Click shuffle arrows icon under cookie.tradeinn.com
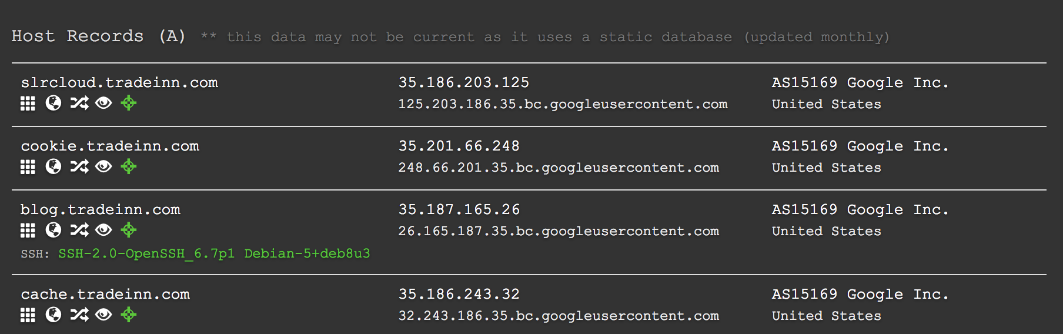The width and height of the screenshot is (1063, 334). 79,167
